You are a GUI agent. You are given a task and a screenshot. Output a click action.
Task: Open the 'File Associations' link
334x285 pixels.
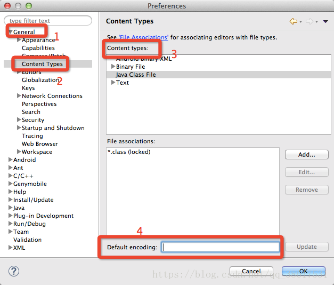pyautogui.click(x=143, y=37)
